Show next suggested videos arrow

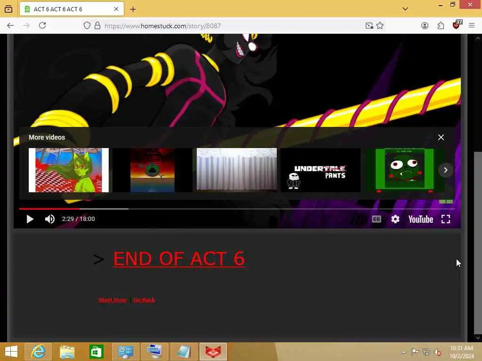(x=446, y=170)
